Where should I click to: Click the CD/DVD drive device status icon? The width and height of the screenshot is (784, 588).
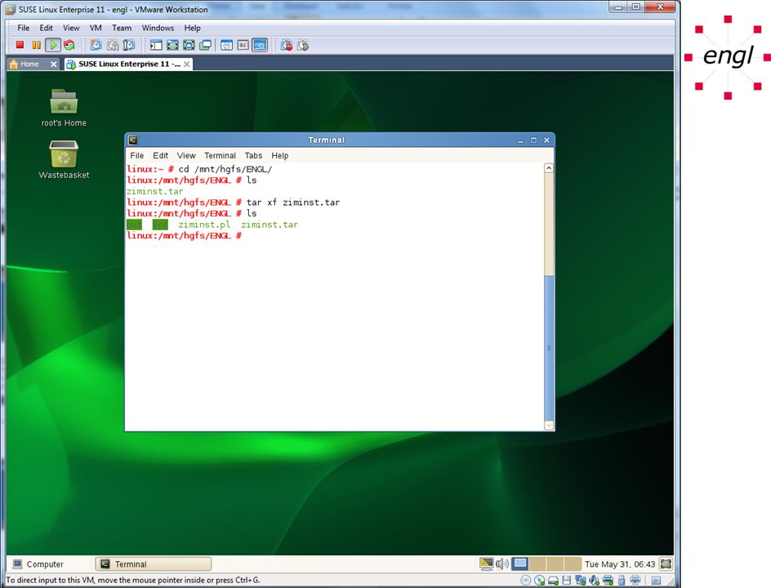(x=540, y=580)
